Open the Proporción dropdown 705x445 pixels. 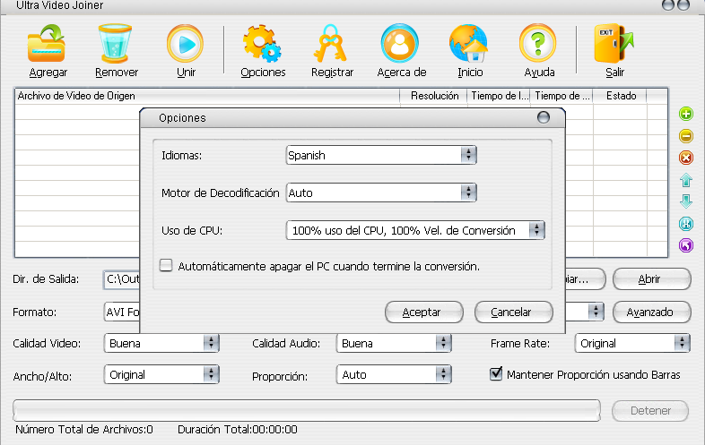pos(394,374)
